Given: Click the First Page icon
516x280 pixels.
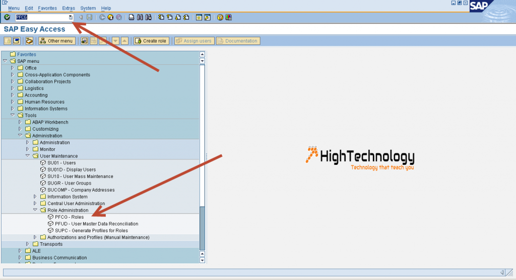Looking at the screenshot, I should tap(161, 18).
